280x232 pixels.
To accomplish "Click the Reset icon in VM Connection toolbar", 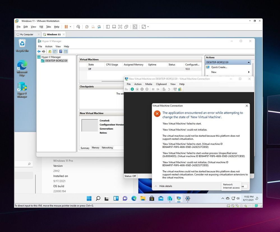I will pyautogui.click(x=158, y=89).
